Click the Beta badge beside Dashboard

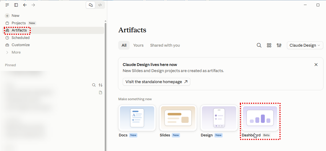click(x=266, y=135)
